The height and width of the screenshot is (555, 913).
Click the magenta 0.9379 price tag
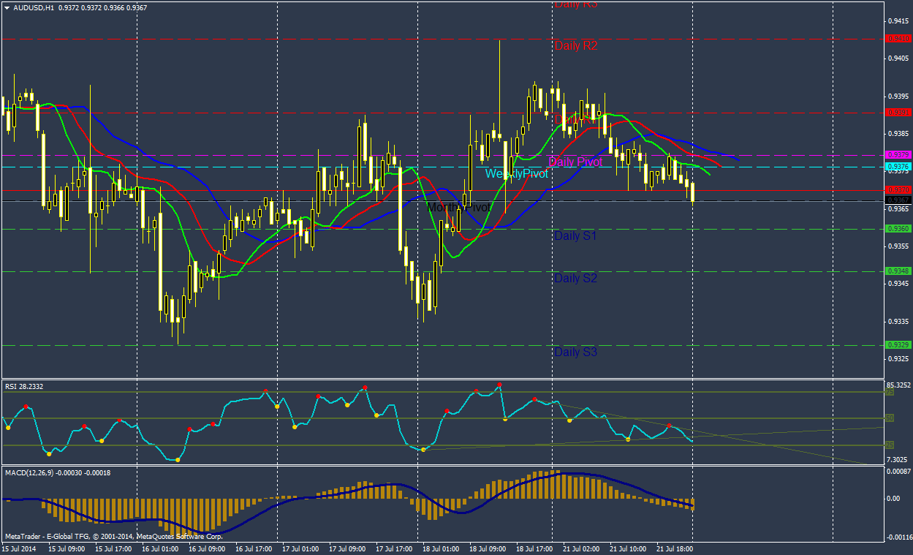[898, 155]
